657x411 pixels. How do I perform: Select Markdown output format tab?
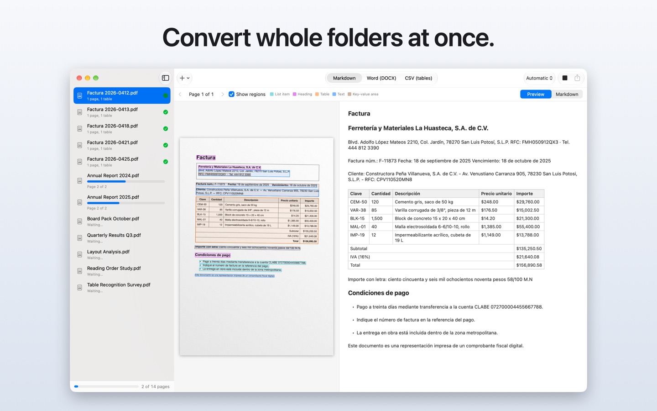tap(344, 78)
